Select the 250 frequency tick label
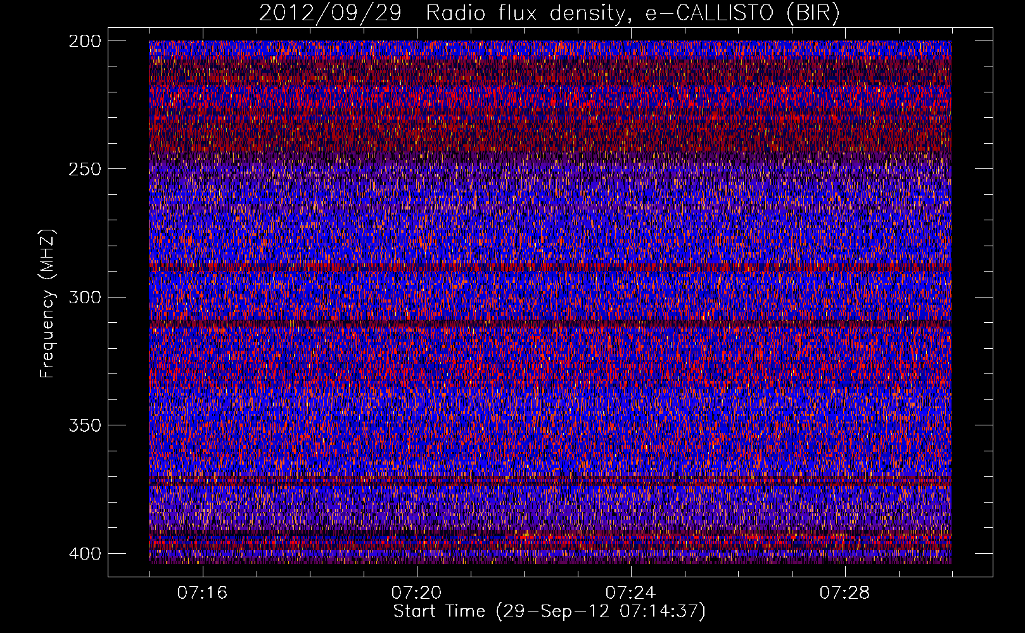1025x633 pixels. pyautogui.click(x=84, y=169)
